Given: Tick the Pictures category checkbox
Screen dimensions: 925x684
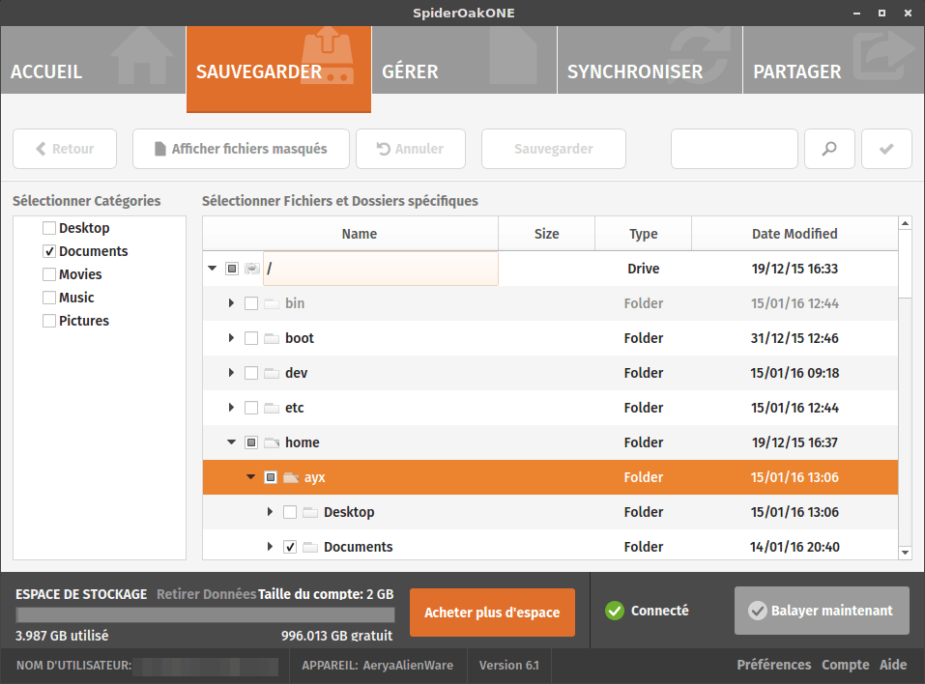Looking at the screenshot, I should coord(49,321).
